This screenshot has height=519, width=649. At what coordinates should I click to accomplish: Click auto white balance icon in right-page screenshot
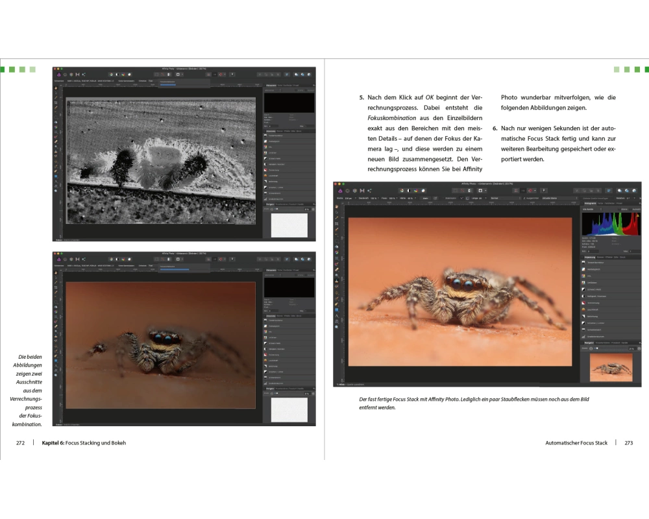(x=422, y=190)
